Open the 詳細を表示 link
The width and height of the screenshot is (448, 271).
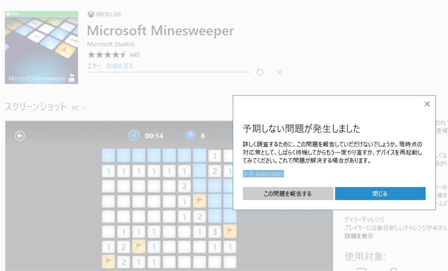[x=359, y=236]
